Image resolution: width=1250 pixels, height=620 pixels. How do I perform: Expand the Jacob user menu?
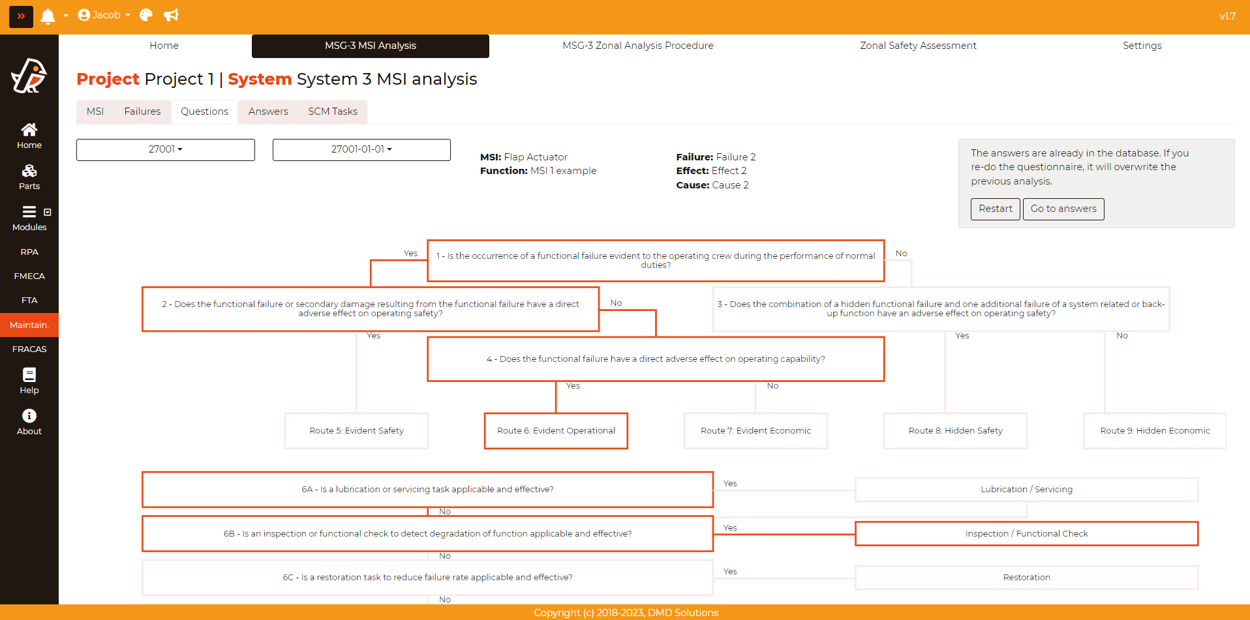(104, 15)
